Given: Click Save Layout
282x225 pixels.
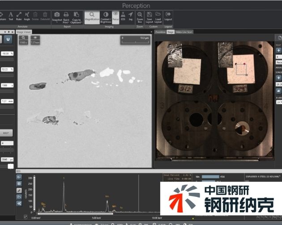Looking at the screenshot, I should point(149,17).
